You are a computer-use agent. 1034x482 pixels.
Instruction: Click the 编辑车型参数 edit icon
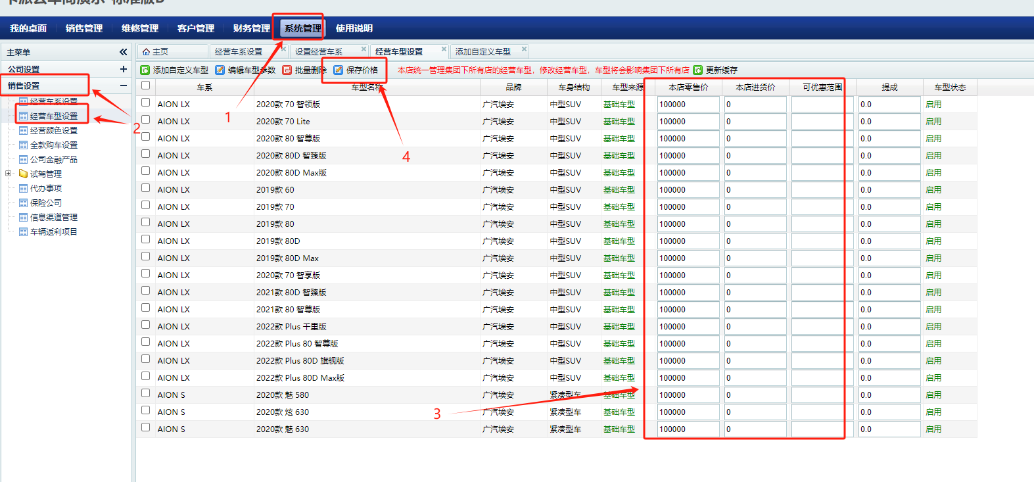(x=220, y=70)
